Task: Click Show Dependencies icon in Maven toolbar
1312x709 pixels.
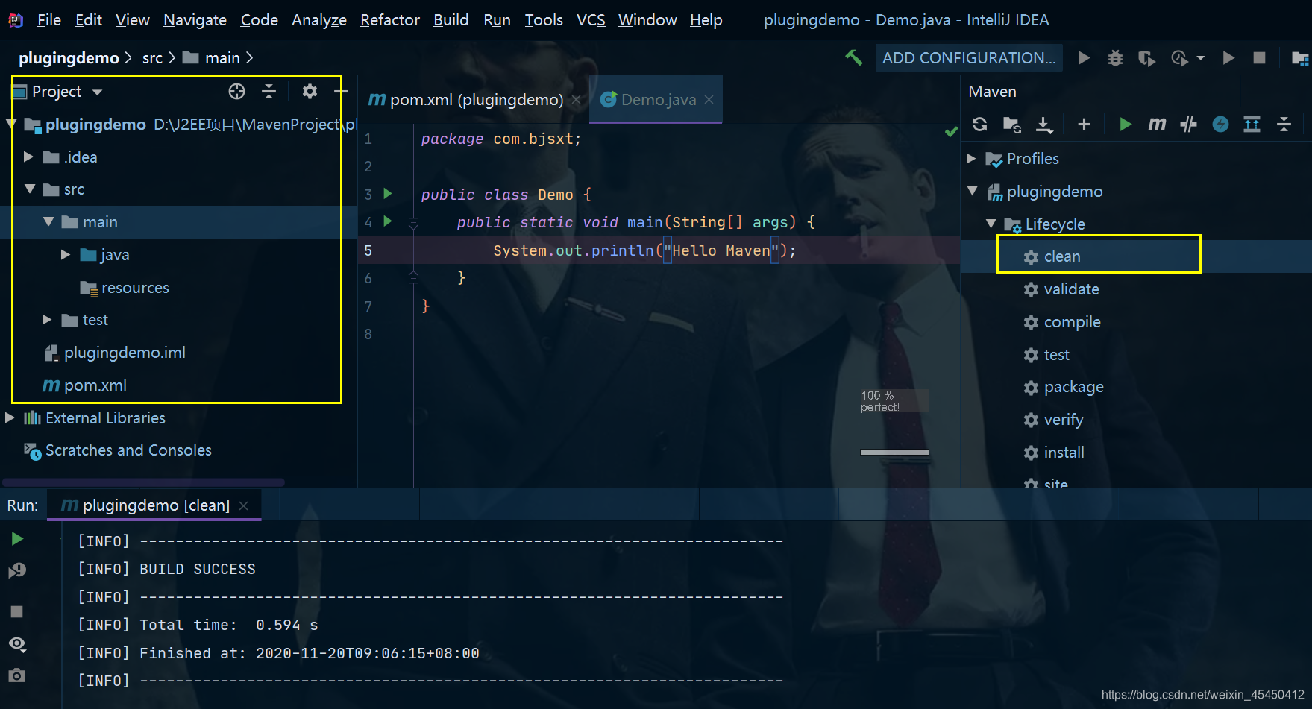Action: (1252, 124)
